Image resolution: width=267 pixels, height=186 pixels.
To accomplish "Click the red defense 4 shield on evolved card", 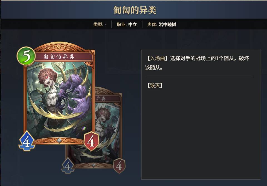I will (x=119, y=166).
